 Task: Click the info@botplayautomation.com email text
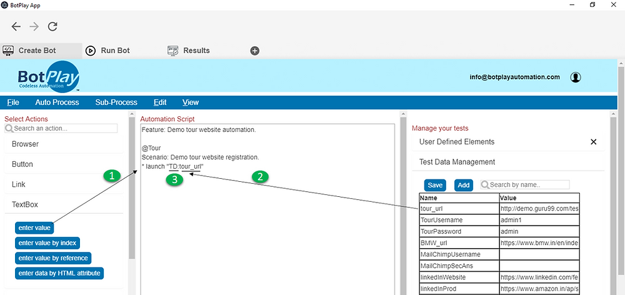coord(514,77)
